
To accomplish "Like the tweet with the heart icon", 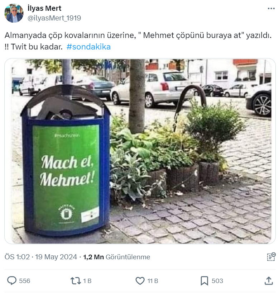I will 140,281.
